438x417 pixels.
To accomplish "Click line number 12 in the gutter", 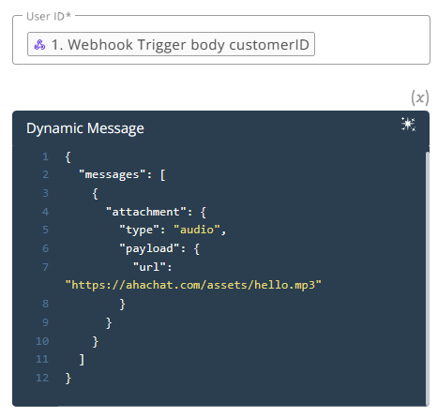I will click(x=42, y=378).
